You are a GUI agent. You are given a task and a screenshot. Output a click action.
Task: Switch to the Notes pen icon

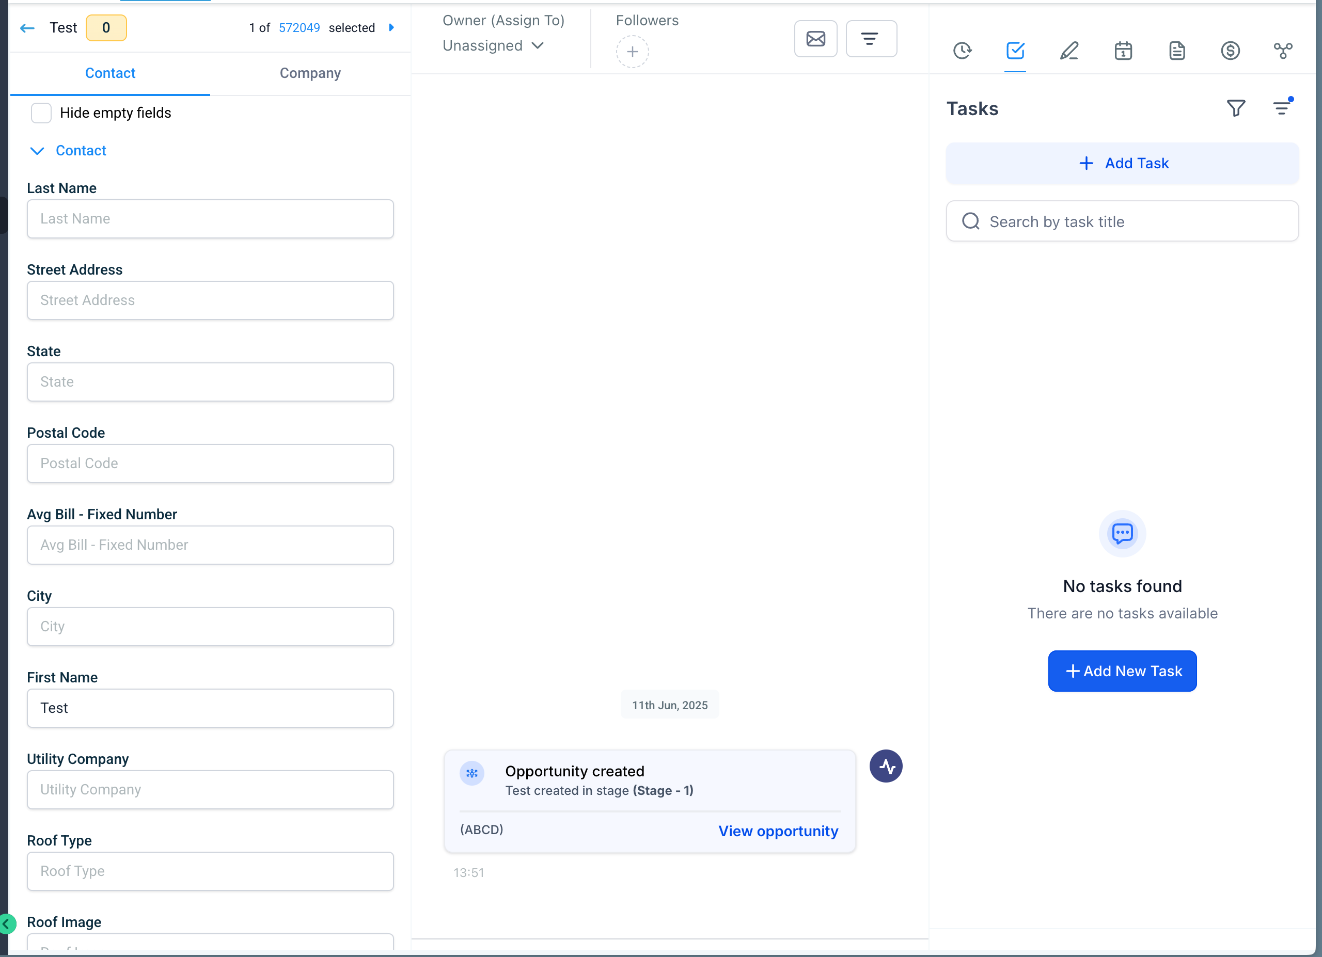coord(1069,51)
